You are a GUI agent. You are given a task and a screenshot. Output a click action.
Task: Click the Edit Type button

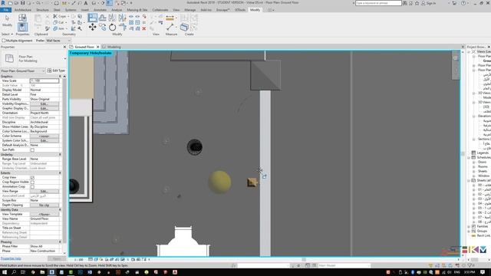point(56,71)
